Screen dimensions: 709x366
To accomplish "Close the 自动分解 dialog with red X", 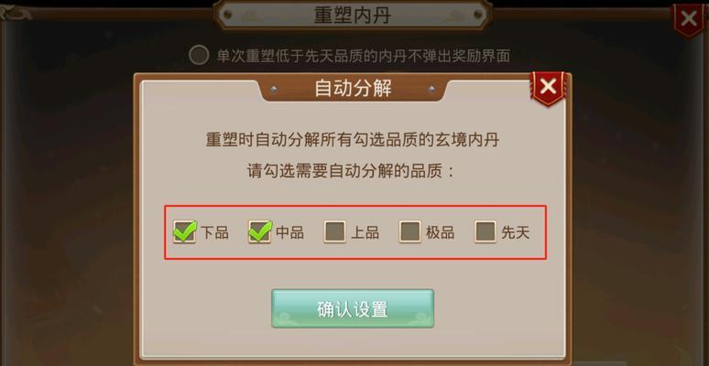I will click(549, 87).
